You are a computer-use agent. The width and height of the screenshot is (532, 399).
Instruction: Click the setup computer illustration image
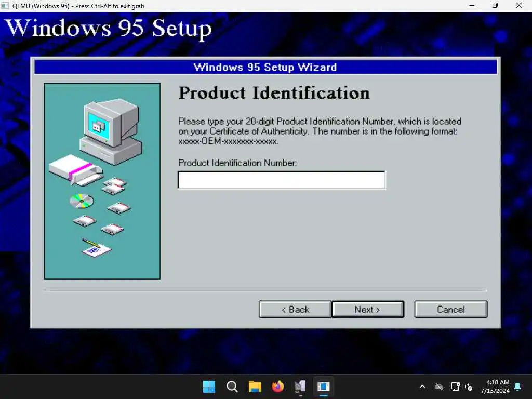tap(102, 181)
